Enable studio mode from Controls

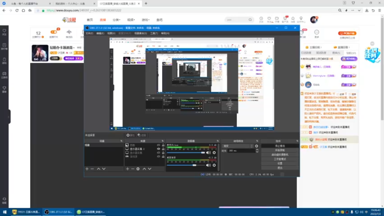click(x=280, y=159)
